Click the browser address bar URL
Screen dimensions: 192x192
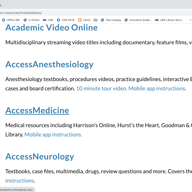coord(21,13)
